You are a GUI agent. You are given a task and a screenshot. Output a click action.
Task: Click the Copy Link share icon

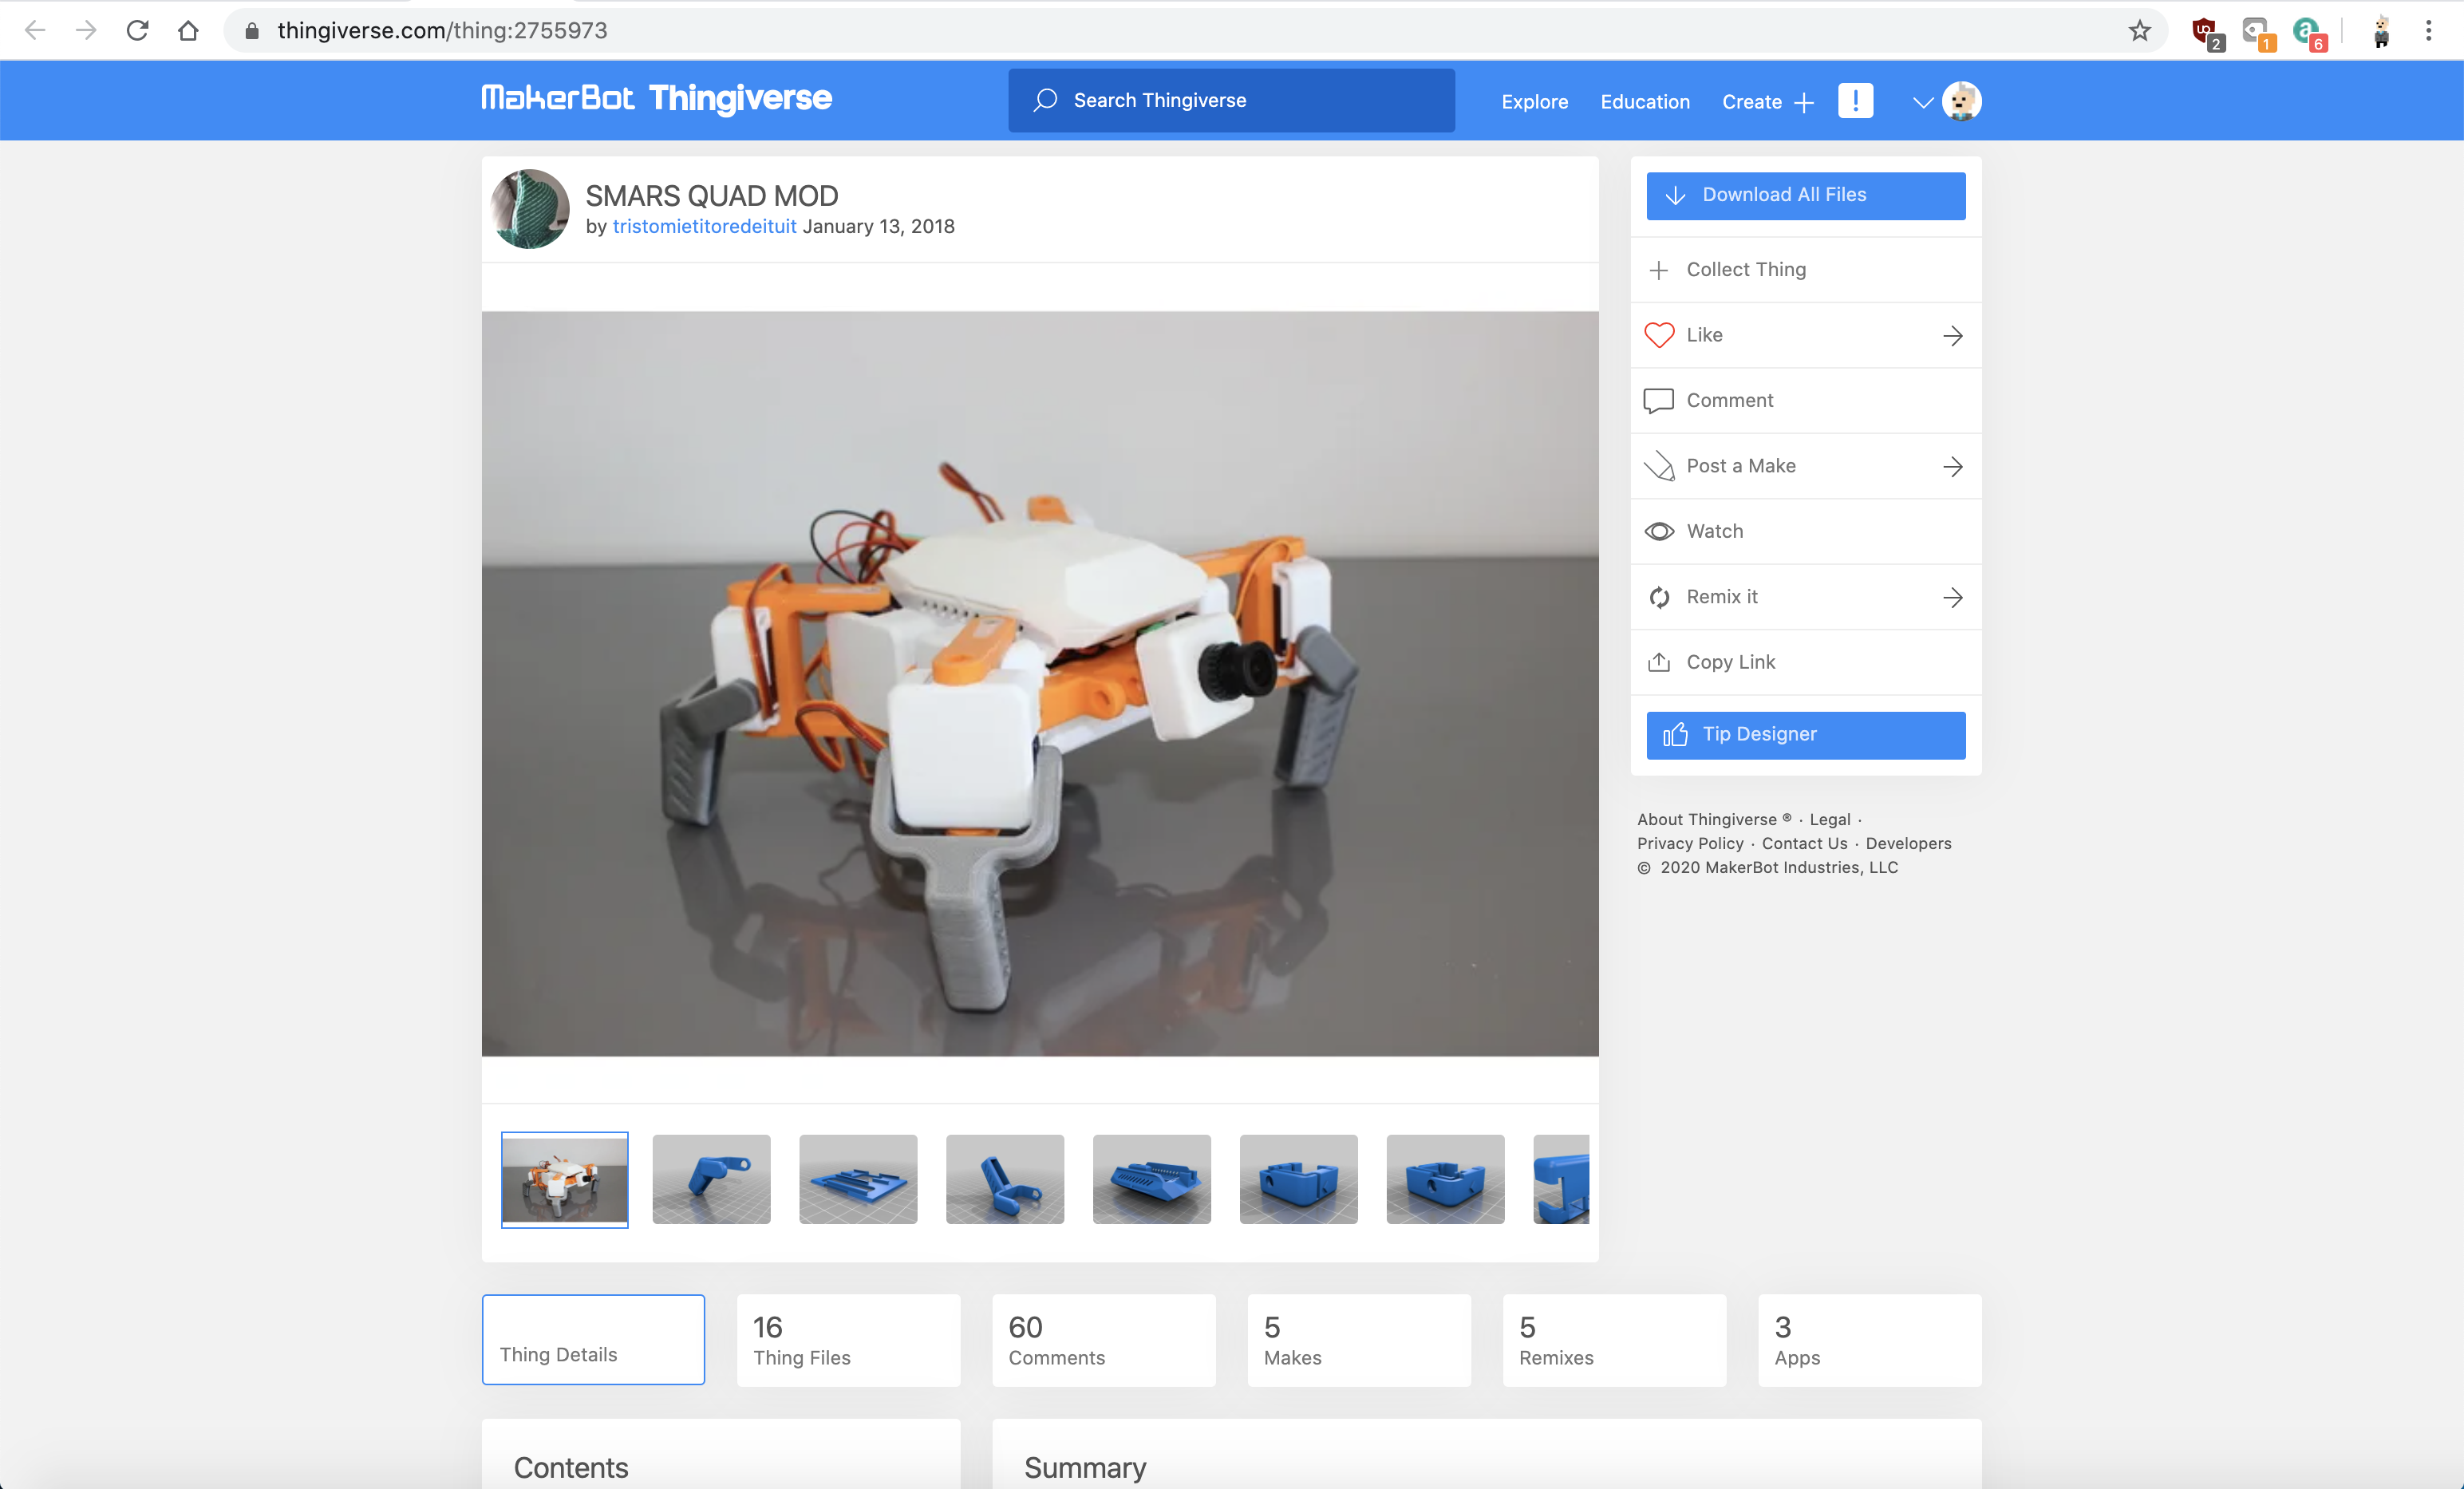[x=1659, y=662]
